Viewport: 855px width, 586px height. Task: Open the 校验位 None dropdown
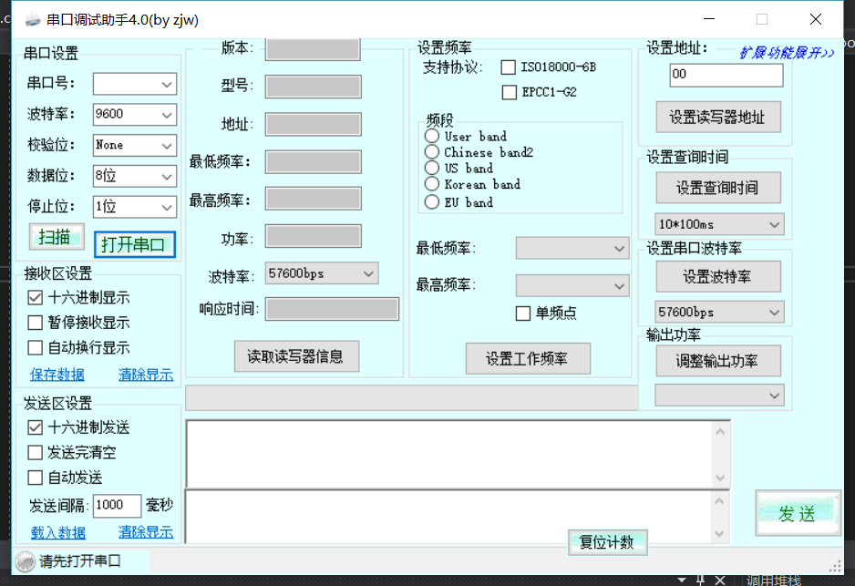135,146
